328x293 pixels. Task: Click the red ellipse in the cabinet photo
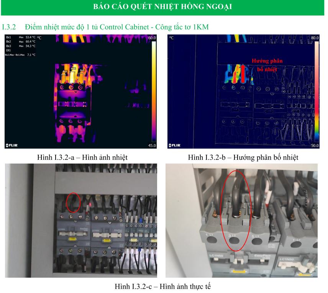[73, 202]
